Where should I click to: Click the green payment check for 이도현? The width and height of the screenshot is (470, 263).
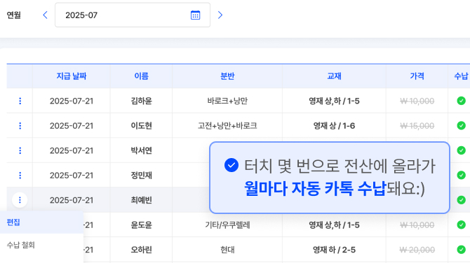[461, 126]
